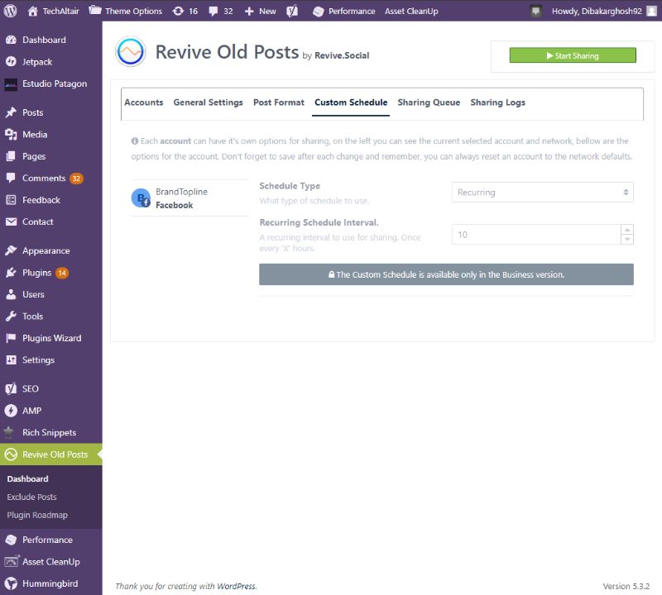Select the BrandTopline Facebook account row
The height and width of the screenshot is (595, 662).
point(190,198)
